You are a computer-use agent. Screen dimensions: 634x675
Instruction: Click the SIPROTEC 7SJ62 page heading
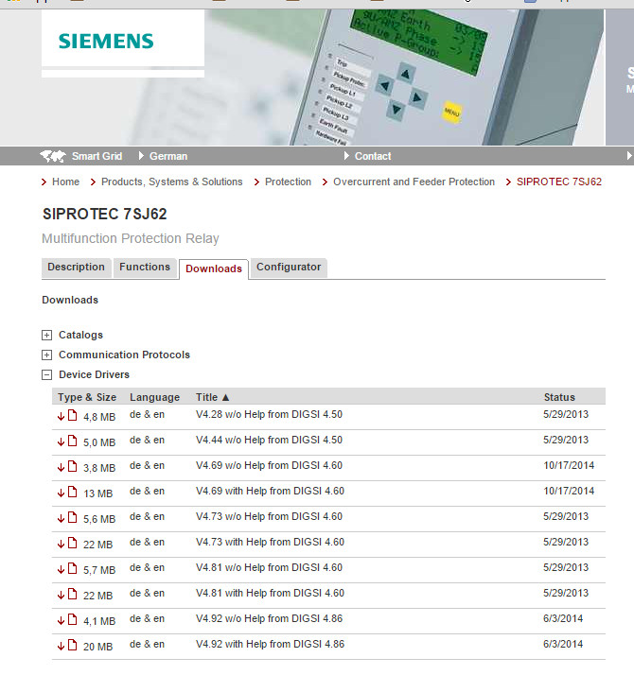pyautogui.click(x=104, y=214)
